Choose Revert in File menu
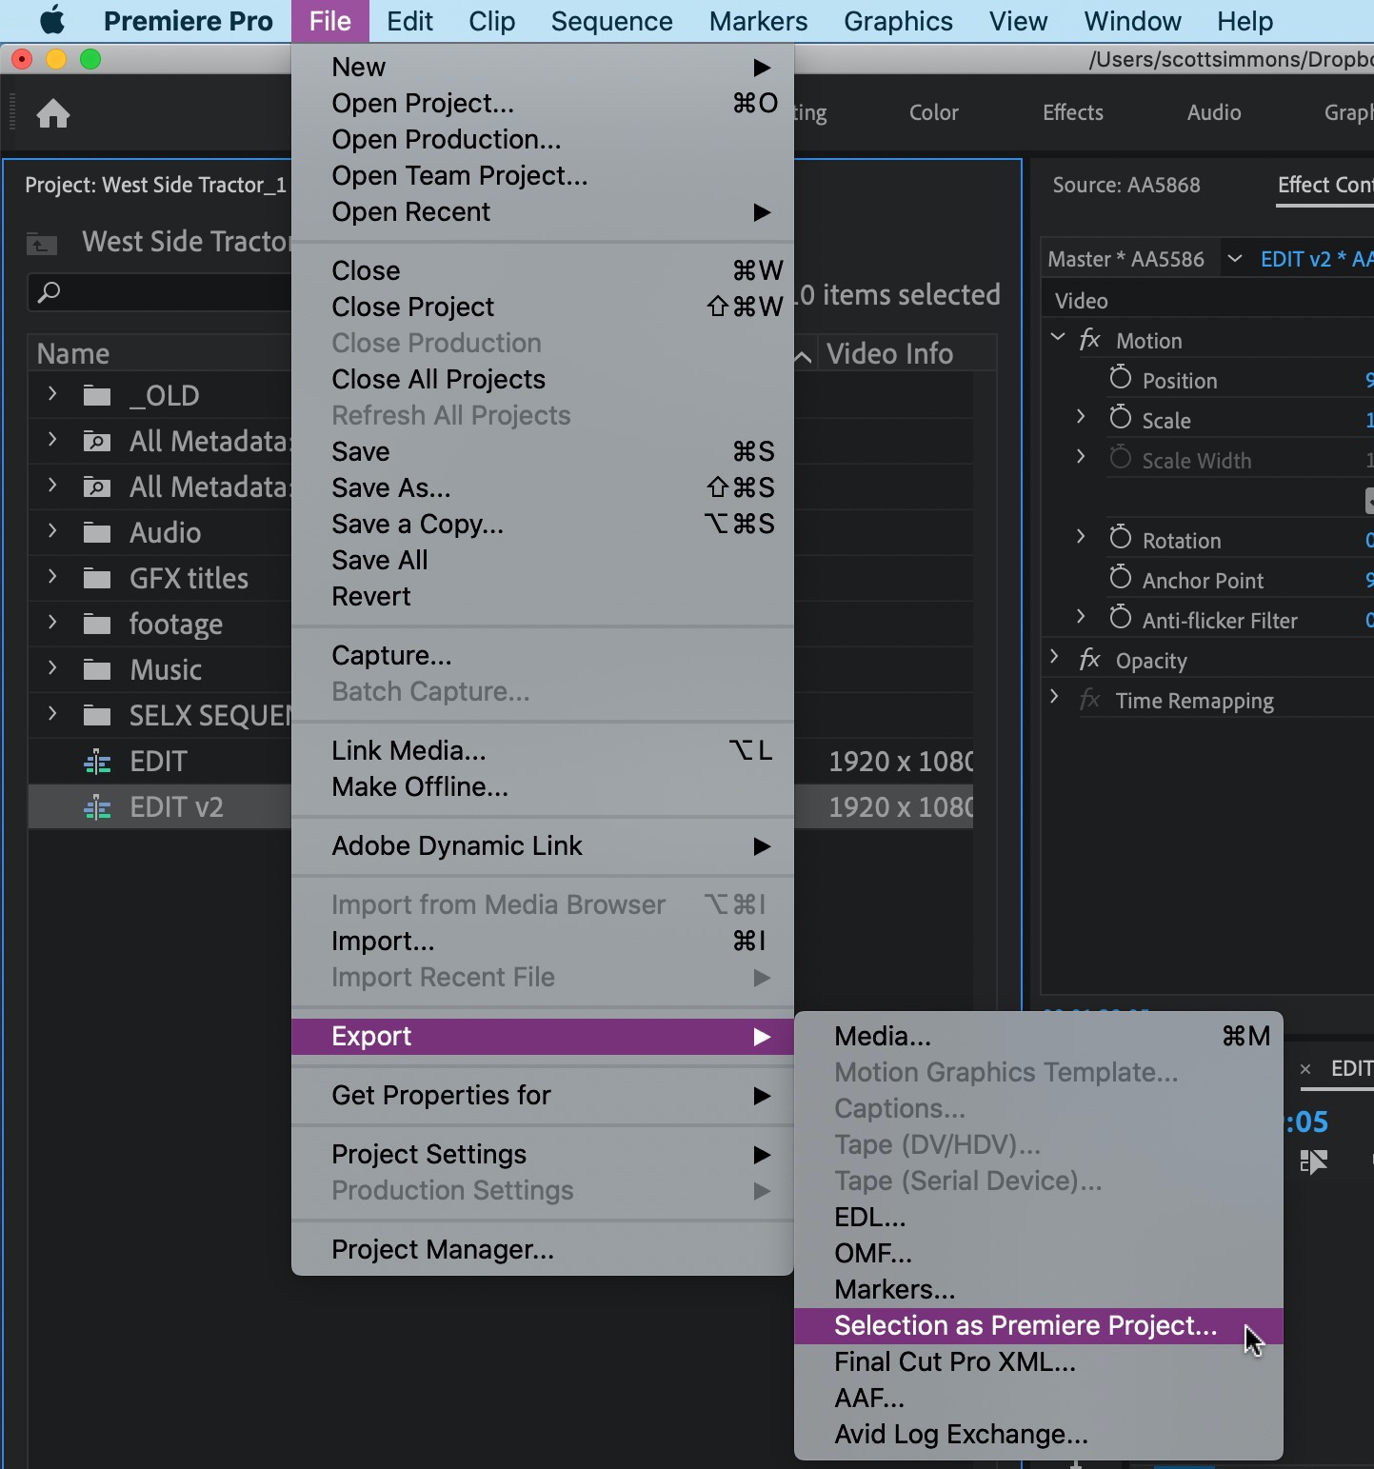The image size is (1374, 1469). [543, 597]
